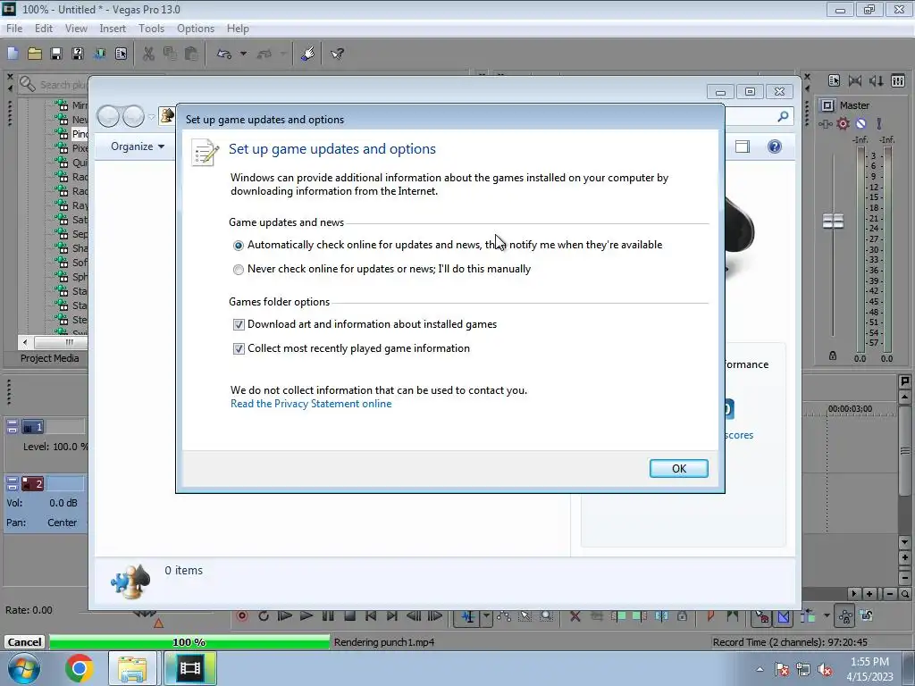Click the search magnifier in Games window

point(783,117)
